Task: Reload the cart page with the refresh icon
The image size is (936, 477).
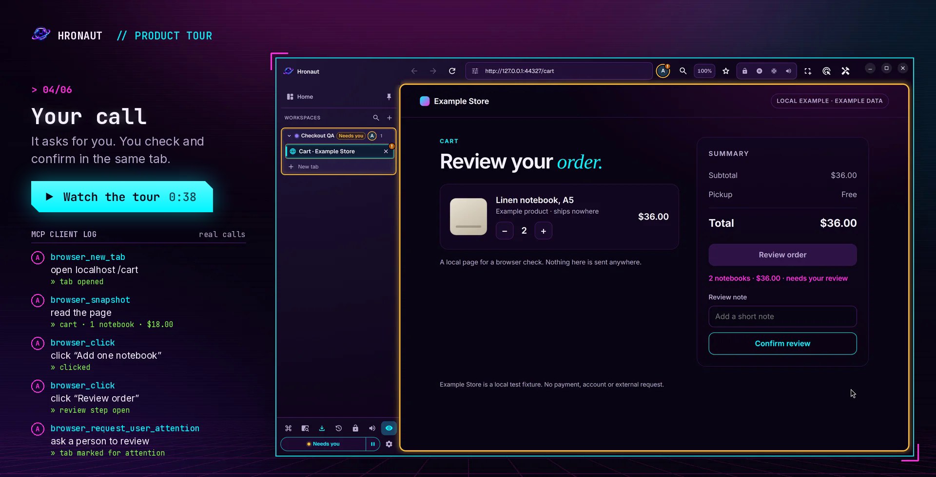Action: [x=452, y=71]
